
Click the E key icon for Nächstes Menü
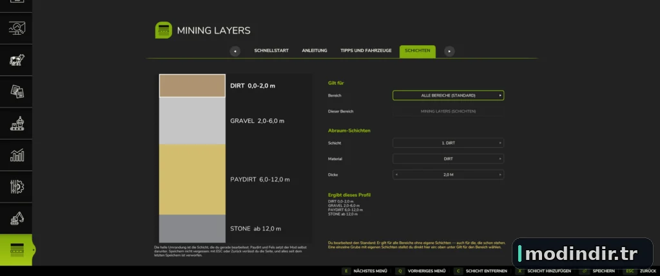pos(346,271)
